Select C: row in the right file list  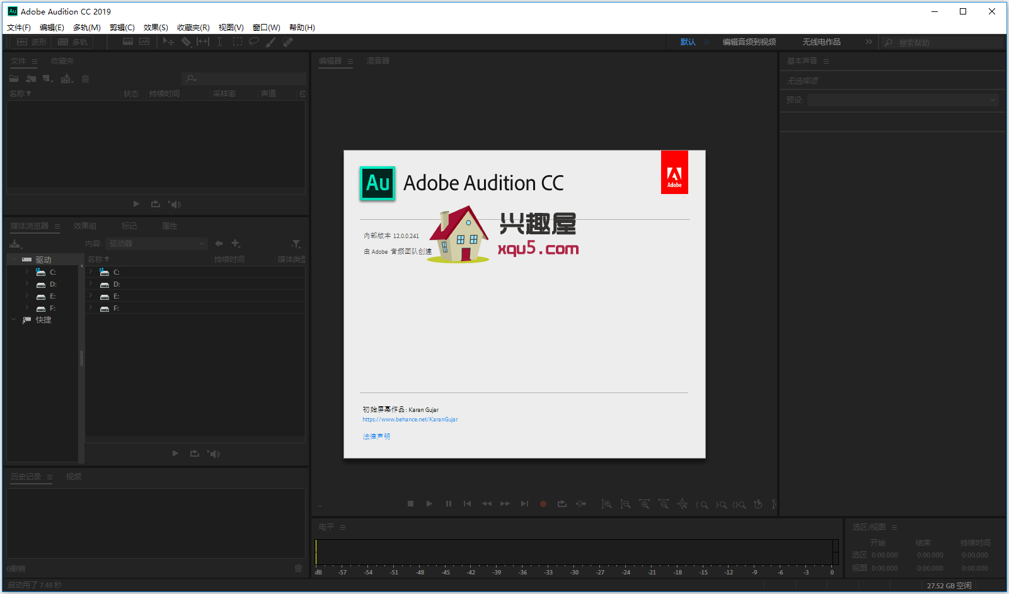click(x=195, y=272)
